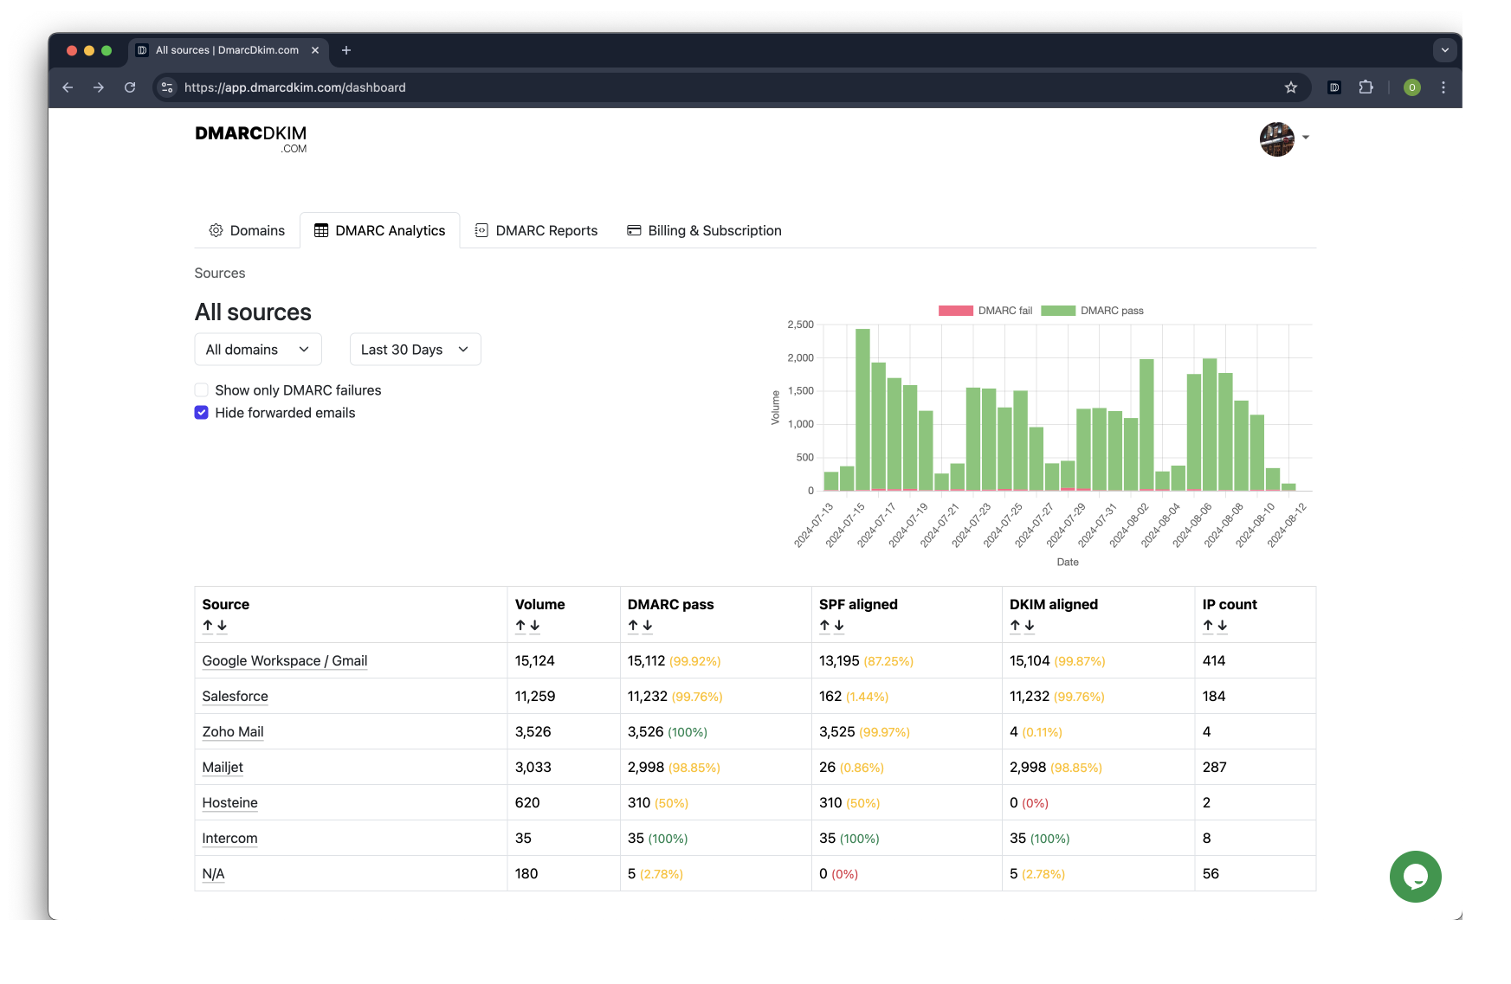The height and width of the screenshot is (984, 1511).
Task: View Hosteine source details
Action: click(230, 803)
